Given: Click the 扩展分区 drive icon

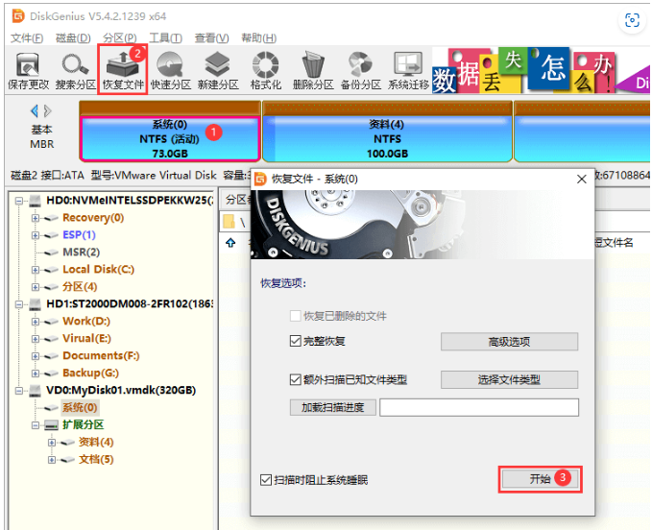Looking at the screenshot, I should 52,425.
